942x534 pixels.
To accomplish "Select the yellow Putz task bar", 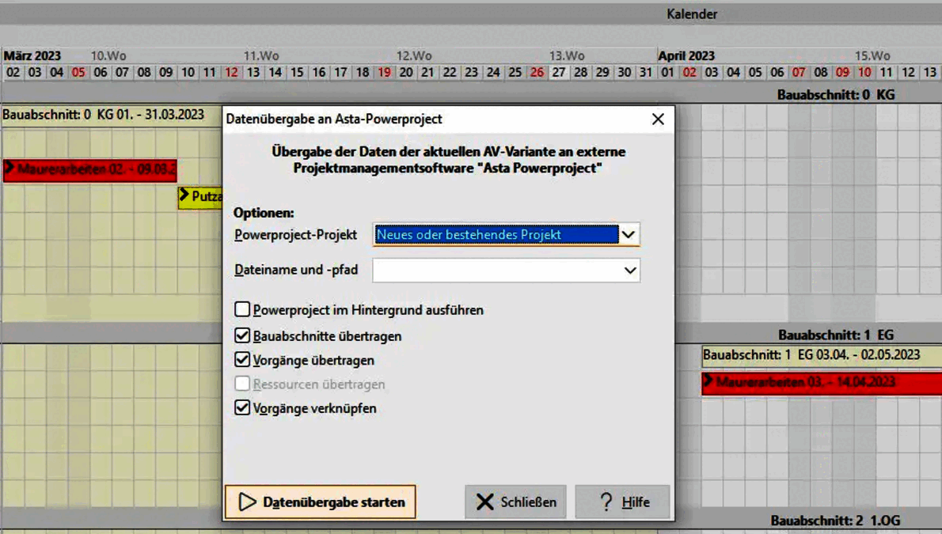I will coord(200,197).
